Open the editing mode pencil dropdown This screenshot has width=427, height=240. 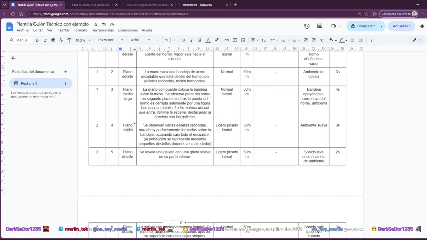click(417, 40)
